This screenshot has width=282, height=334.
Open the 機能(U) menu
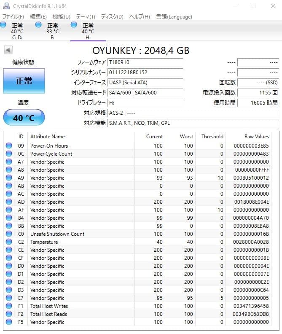62,16
